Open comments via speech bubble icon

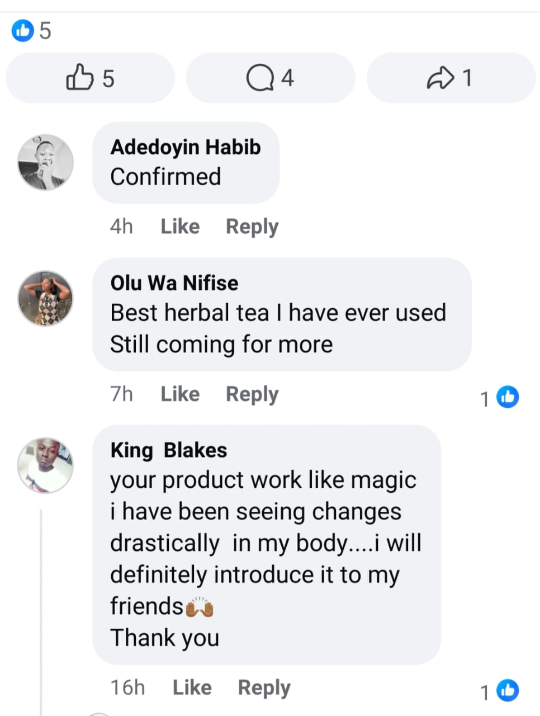[x=270, y=78]
